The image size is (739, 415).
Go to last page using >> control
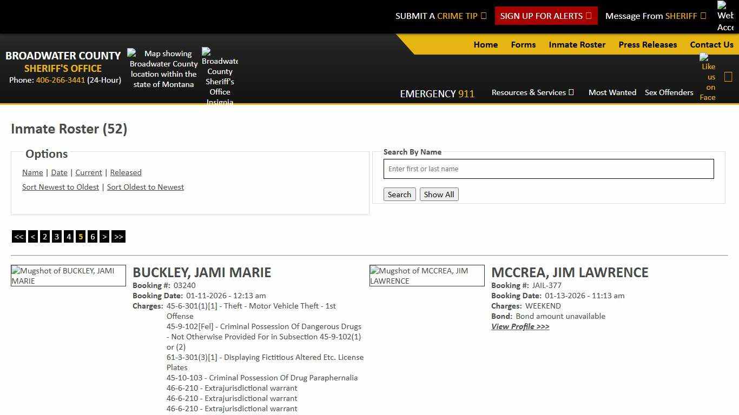point(118,236)
